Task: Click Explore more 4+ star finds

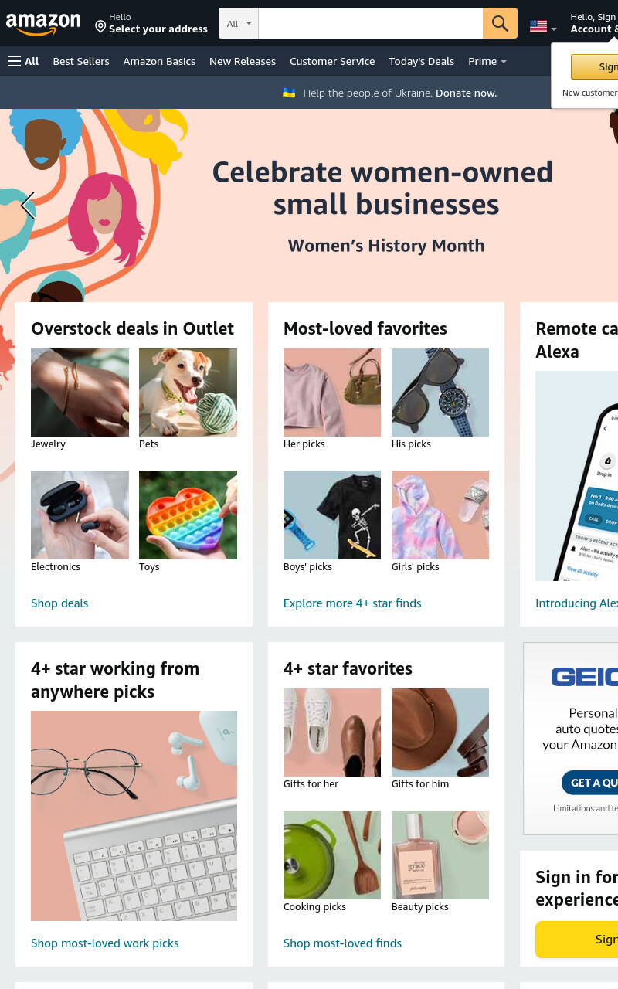Action: click(352, 603)
